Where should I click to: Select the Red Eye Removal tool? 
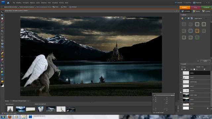pyautogui.click(x=2, y=50)
